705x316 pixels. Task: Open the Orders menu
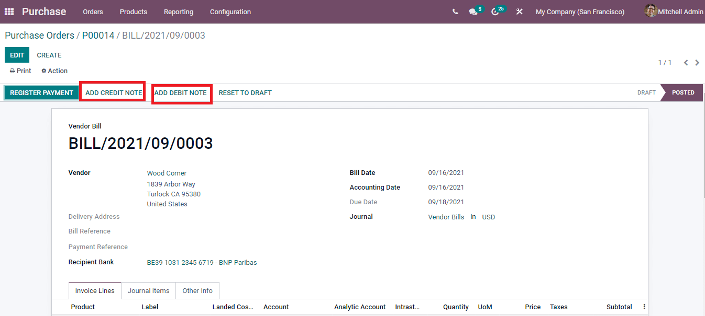pyautogui.click(x=93, y=11)
